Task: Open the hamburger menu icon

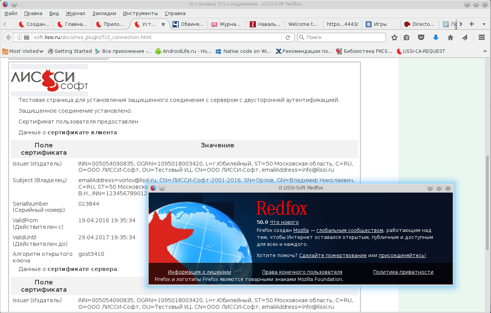Action: [x=481, y=37]
